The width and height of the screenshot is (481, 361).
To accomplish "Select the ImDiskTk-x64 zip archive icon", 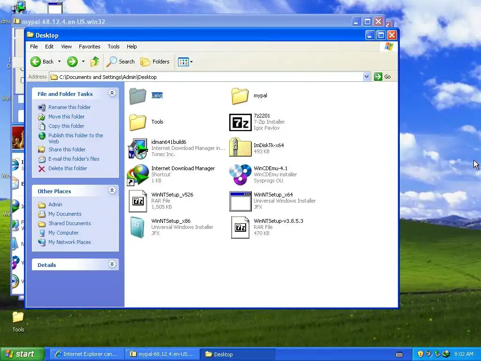I will pos(240,148).
